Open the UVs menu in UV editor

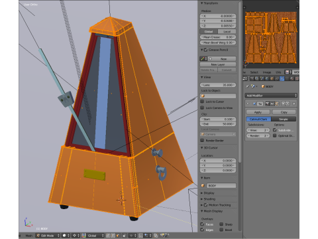click(x=278, y=72)
